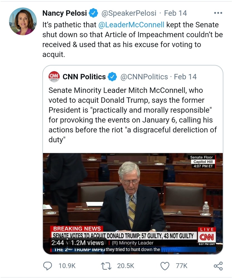
Task: Open the @LeaderMcConnell mention link
Action: [x=131, y=25]
